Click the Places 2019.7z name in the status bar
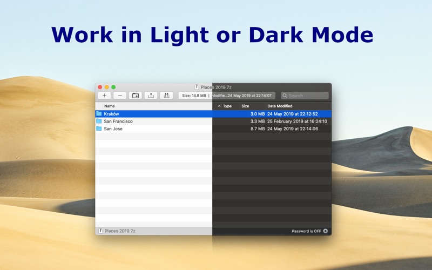The width and height of the screenshot is (432, 270). pyautogui.click(x=120, y=231)
